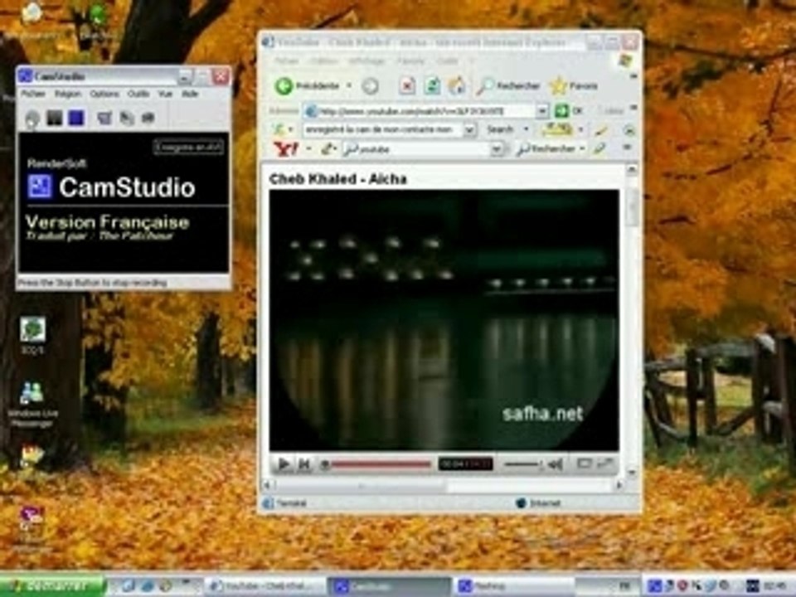Click the video player picture area
This screenshot has width=796, height=597.
point(444,320)
